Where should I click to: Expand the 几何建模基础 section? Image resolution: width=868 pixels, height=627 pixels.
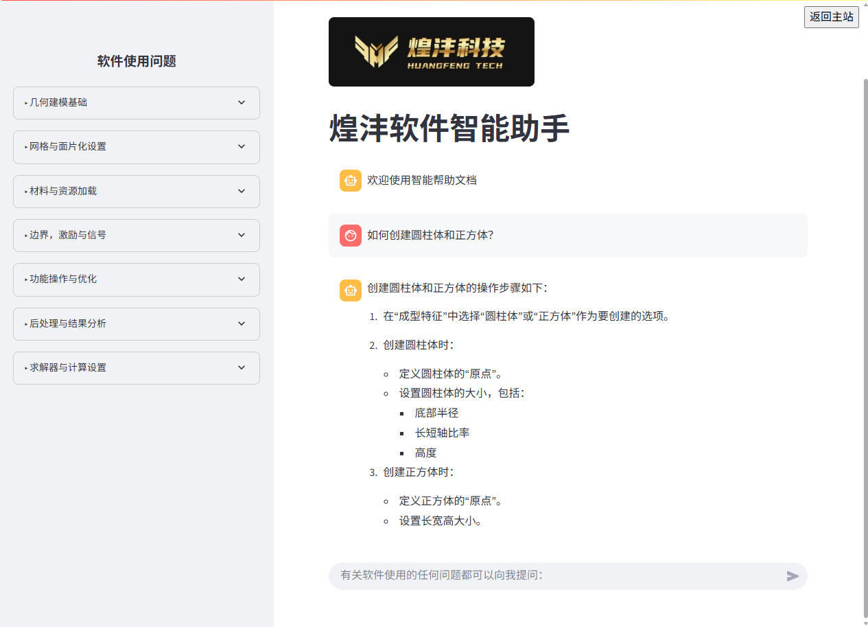coord(136,102)
